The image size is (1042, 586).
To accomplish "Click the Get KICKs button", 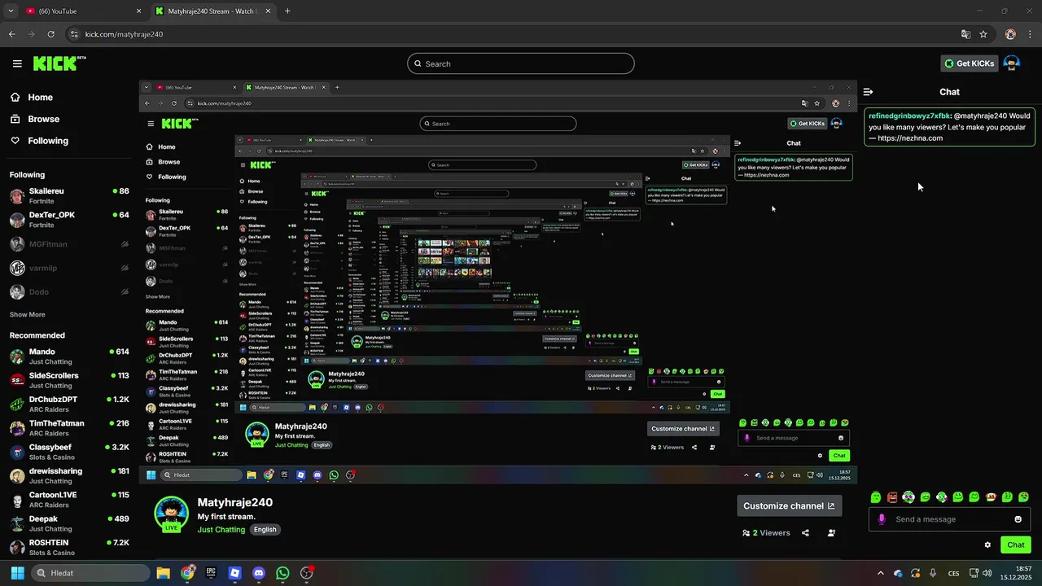I will tap(969, 63).
